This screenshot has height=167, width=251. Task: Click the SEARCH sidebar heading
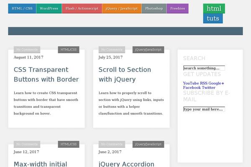click(x=194, y=58)
